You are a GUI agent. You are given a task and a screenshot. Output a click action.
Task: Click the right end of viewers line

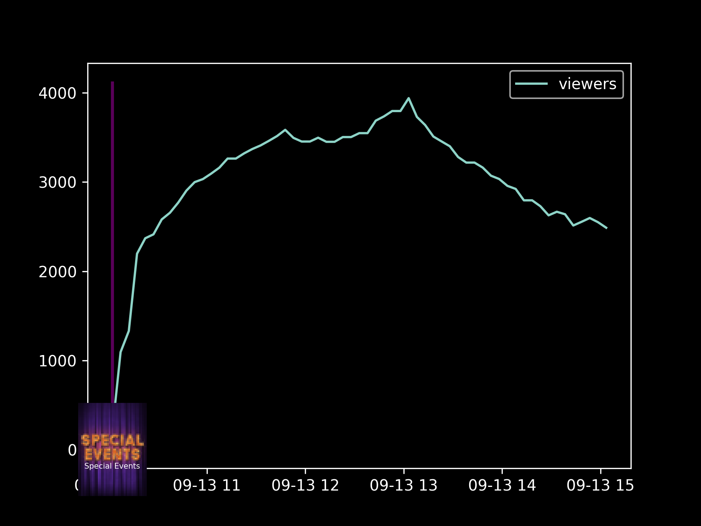[606, 228]
